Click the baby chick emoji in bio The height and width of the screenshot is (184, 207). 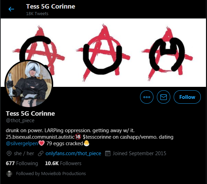[x=87, y=143]
